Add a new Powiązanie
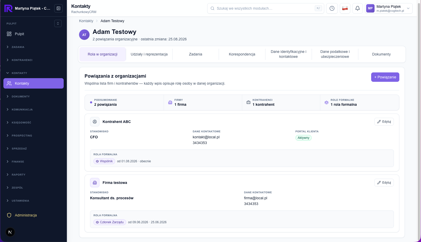 (x=385, y=77)
